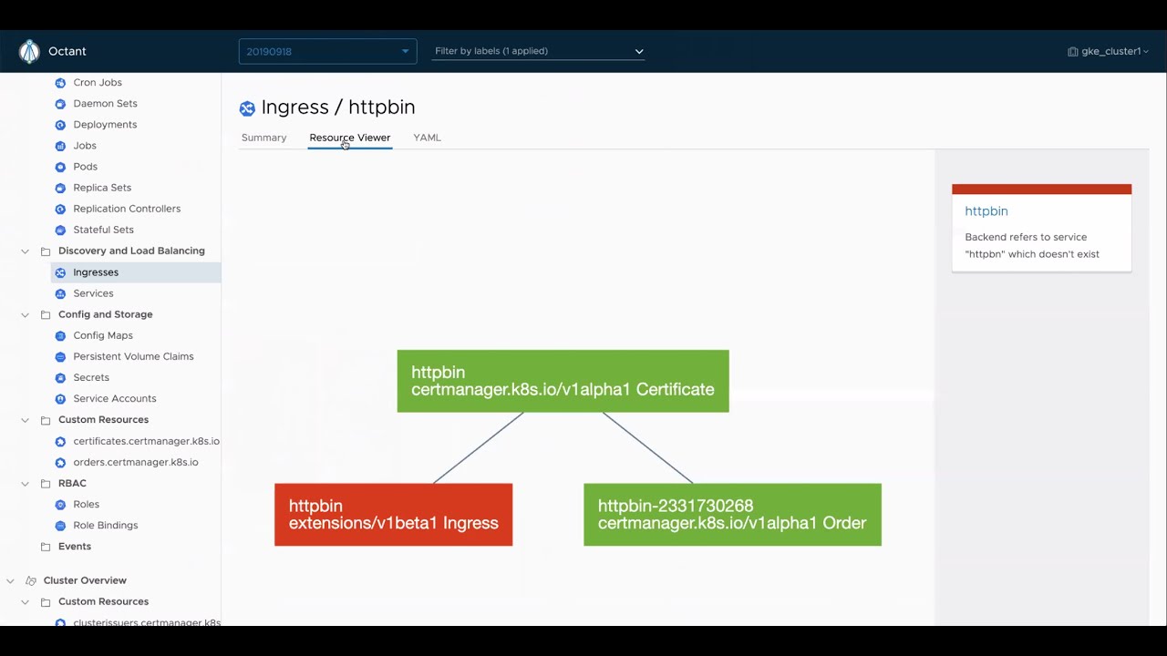Click the Cluster Overview icon
Screen dimensions: 1167x656
31,580
